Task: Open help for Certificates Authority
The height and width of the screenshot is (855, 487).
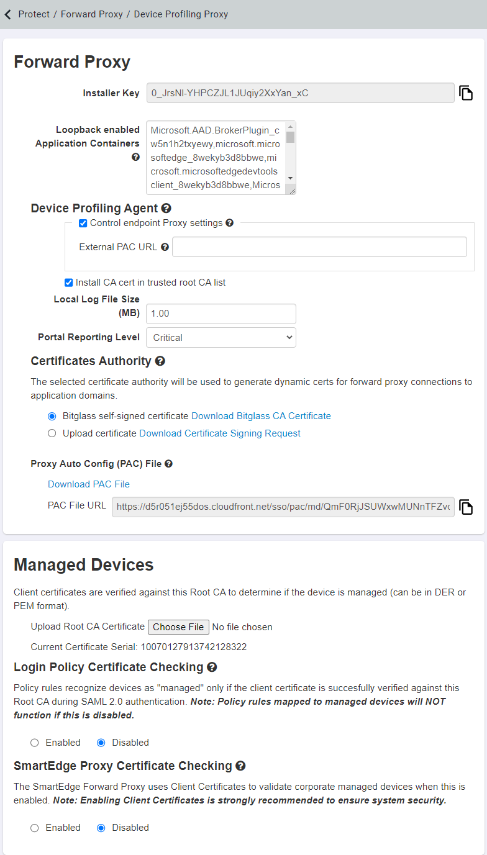Action: pos(160,361)
